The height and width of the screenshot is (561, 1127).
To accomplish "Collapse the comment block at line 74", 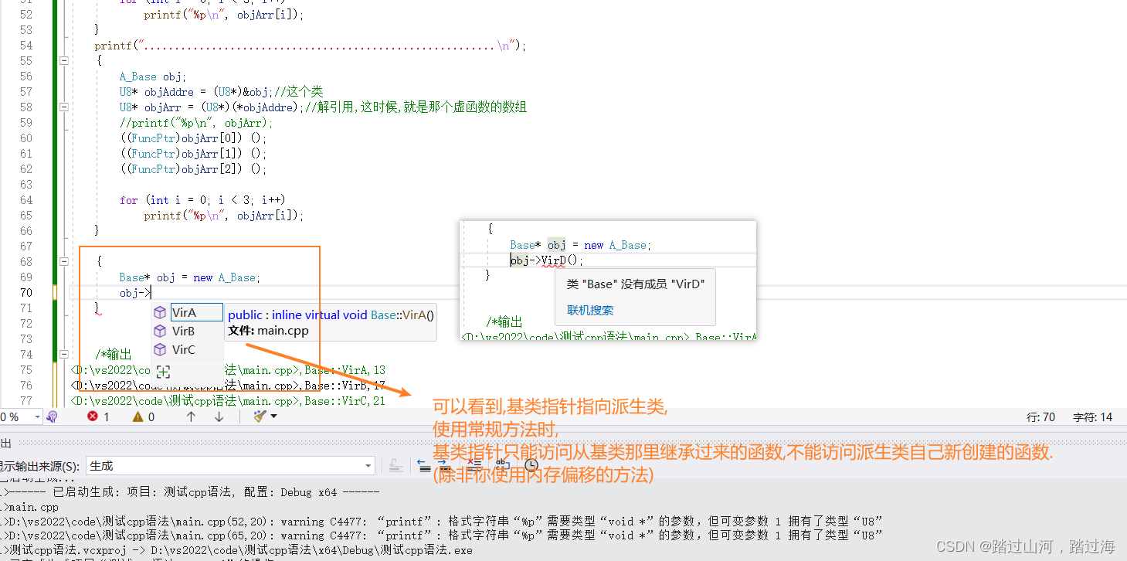I will [x=64, y=354].
